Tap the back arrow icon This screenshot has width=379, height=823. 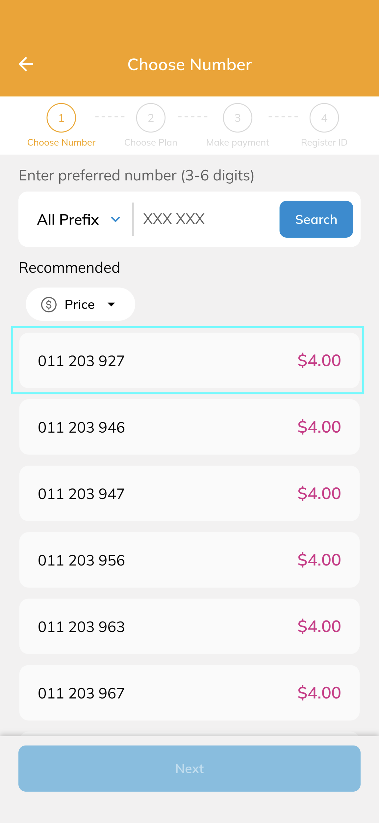tap(26, 64)
